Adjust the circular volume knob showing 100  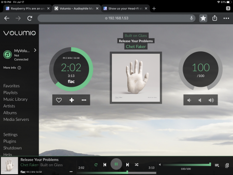point(200,69)
